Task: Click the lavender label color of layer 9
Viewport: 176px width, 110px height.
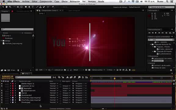Action: [x=13, y=102]
